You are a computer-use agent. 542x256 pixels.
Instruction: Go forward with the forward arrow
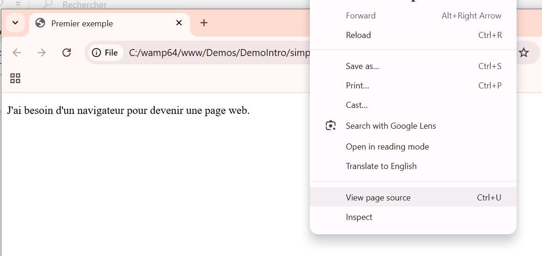coord(42,53)
